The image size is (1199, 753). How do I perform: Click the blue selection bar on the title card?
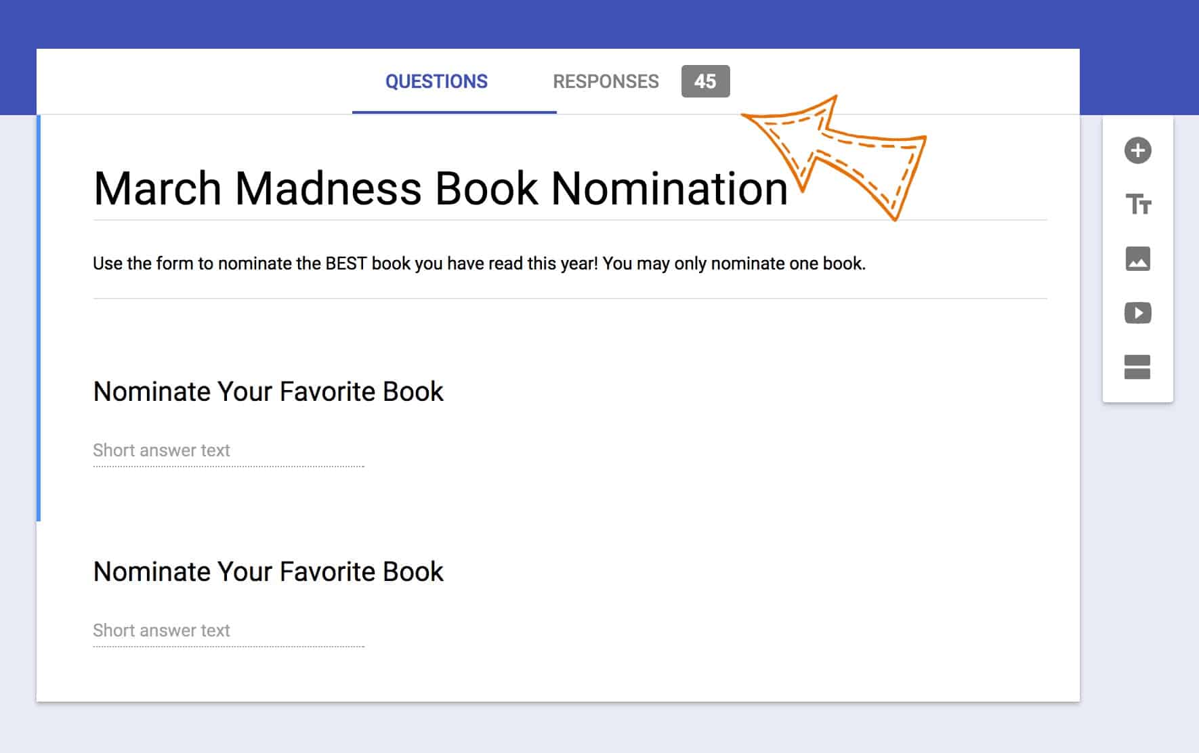pyautogui.click(x=39, y=318)
